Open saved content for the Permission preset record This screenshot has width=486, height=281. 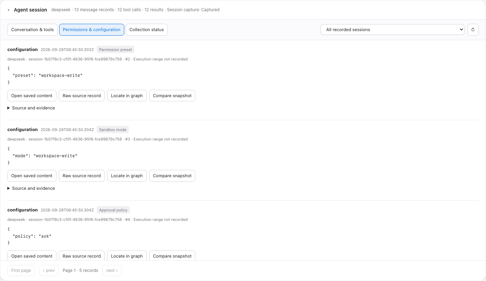(x=32, y=96)
